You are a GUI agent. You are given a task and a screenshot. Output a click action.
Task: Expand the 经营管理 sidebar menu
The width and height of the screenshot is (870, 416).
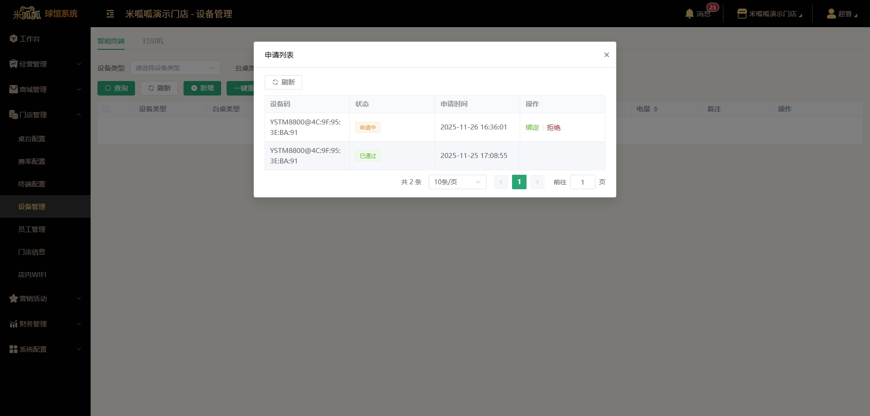point(45,64)
